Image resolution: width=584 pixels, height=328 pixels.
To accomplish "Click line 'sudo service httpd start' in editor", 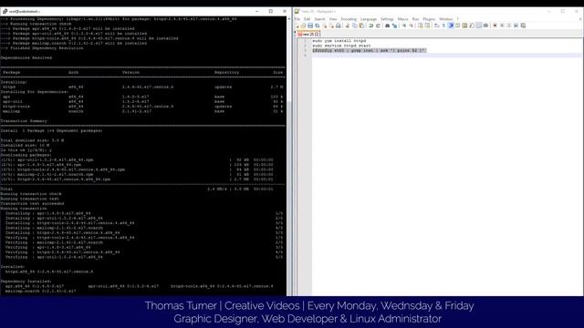I will pos(341,46).
